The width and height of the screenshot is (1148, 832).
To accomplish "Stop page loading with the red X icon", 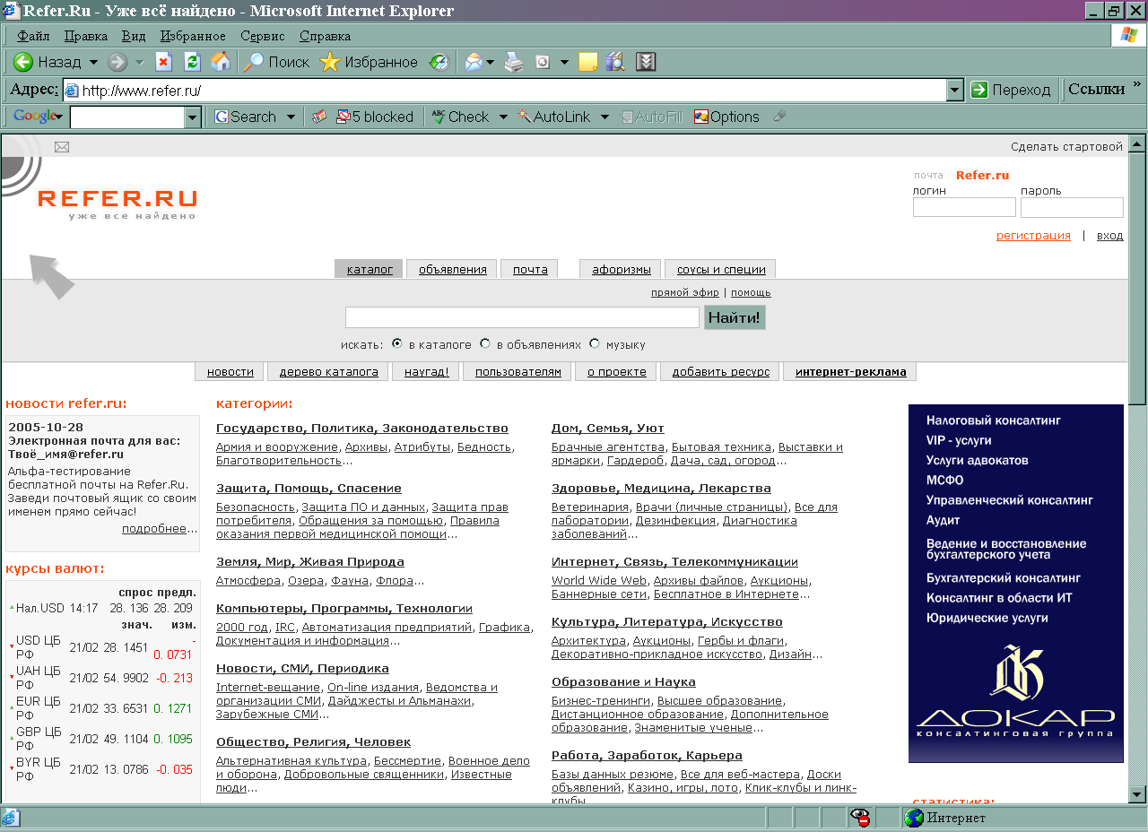I will click(163, 62).
